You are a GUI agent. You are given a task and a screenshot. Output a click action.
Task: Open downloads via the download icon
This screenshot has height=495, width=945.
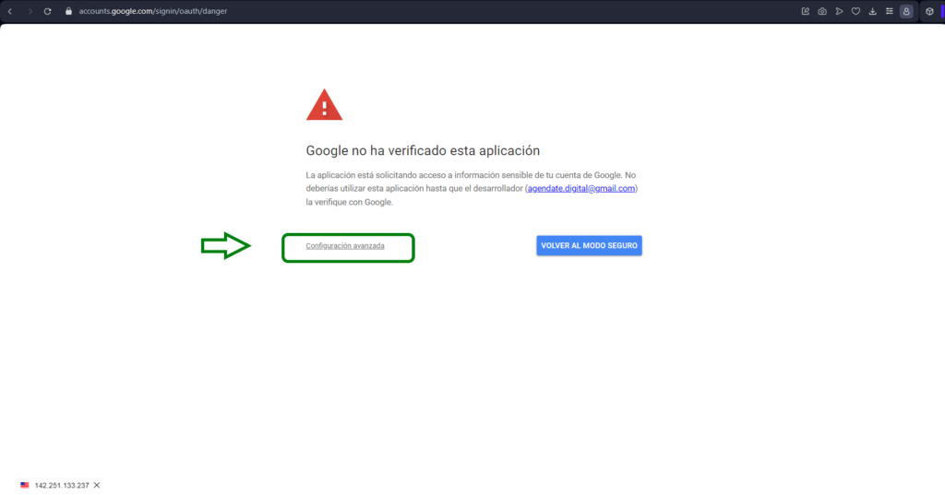click(873, 11)
